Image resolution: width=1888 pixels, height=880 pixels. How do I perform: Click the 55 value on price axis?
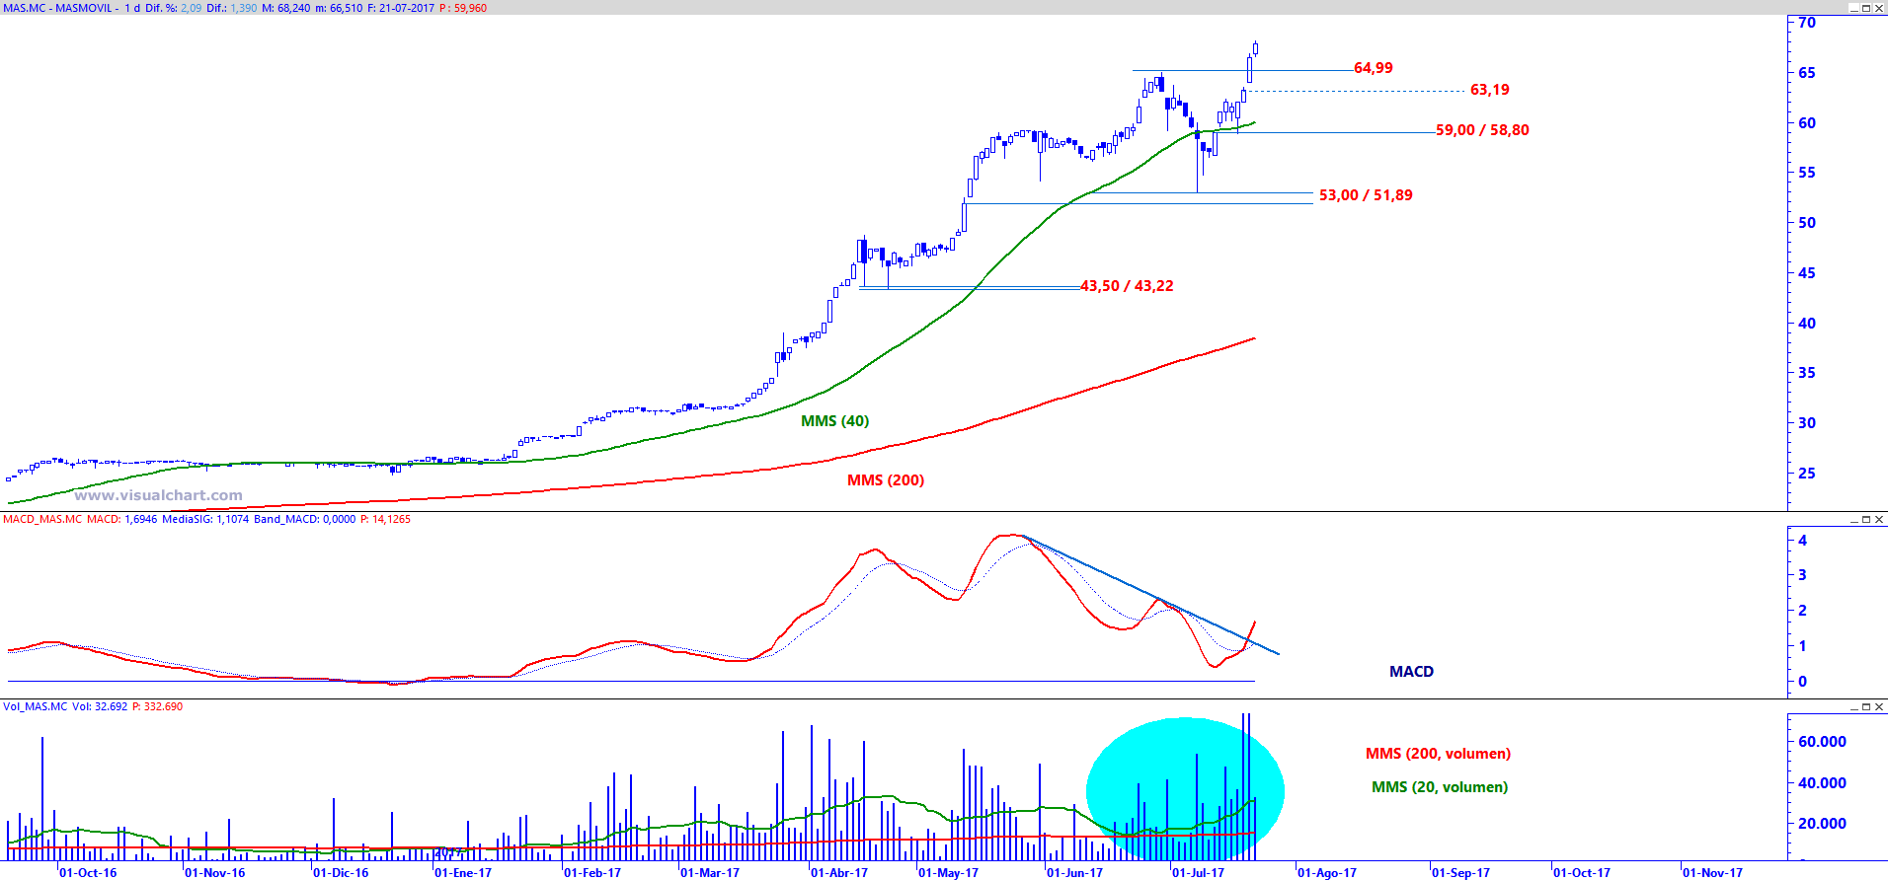pyautogui.click(x=1807, y=173)
